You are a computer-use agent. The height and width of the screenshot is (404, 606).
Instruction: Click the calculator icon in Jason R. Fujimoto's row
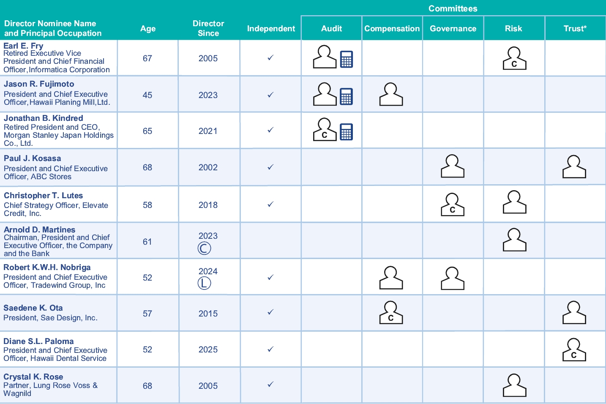tap(346, 96)
